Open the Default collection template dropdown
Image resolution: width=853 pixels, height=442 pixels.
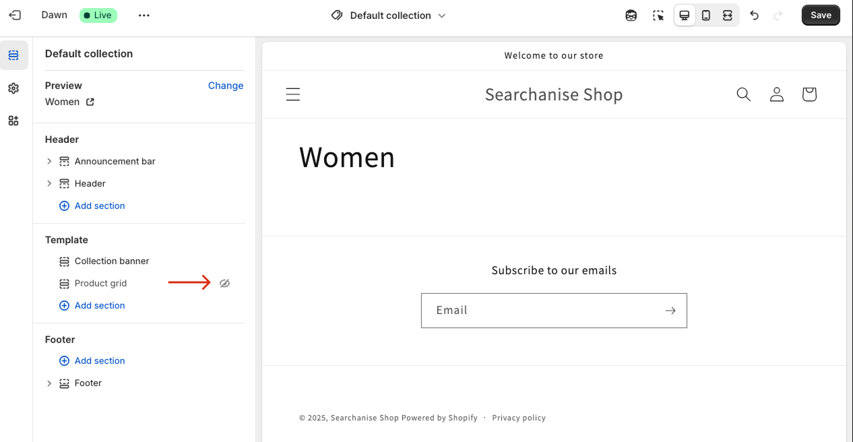pos(389,15)
